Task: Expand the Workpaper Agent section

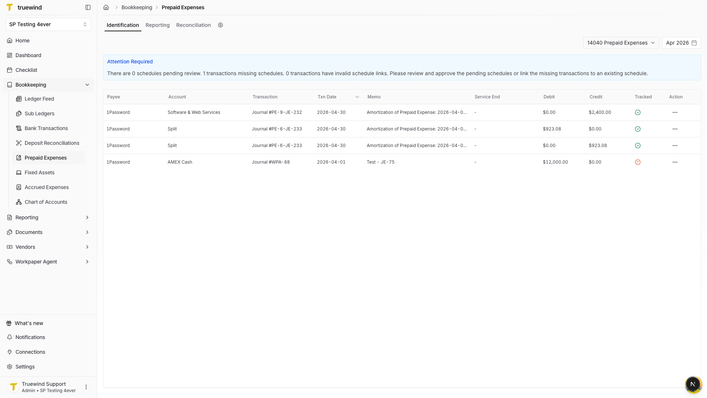Action: (x=48, y=262)
